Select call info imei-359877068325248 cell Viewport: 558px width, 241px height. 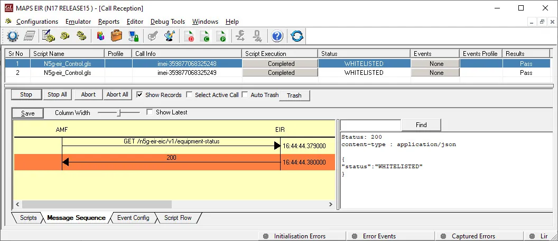pos(187,63)
